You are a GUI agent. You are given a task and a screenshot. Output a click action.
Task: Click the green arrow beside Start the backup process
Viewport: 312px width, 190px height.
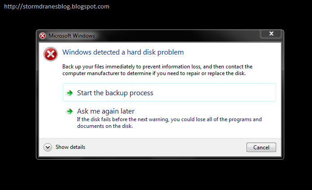click(x=69, y=93)
